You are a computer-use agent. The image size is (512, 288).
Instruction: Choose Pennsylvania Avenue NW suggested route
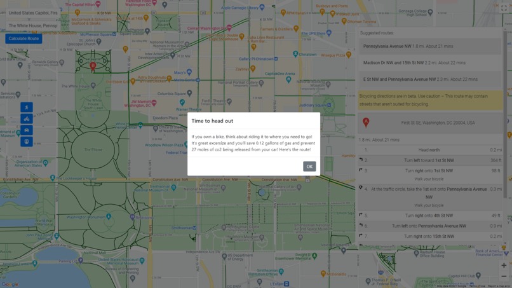[430, 46]
